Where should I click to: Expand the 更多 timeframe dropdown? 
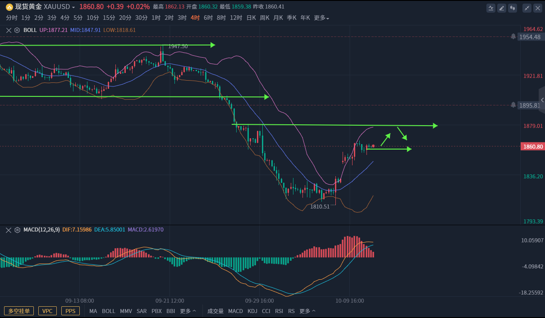coord(321,18)
